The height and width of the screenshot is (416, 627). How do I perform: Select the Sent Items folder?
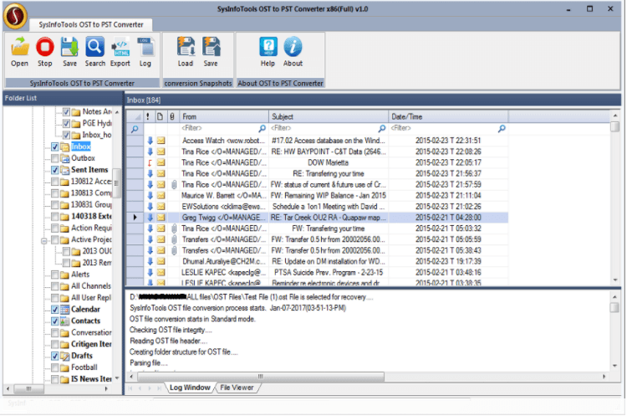pyautogui.click(x=89, y=170)
